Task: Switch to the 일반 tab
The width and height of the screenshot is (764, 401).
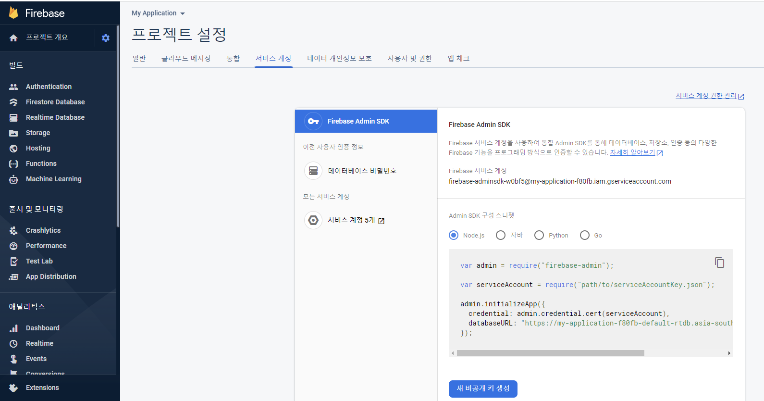Action: [139, 58]
